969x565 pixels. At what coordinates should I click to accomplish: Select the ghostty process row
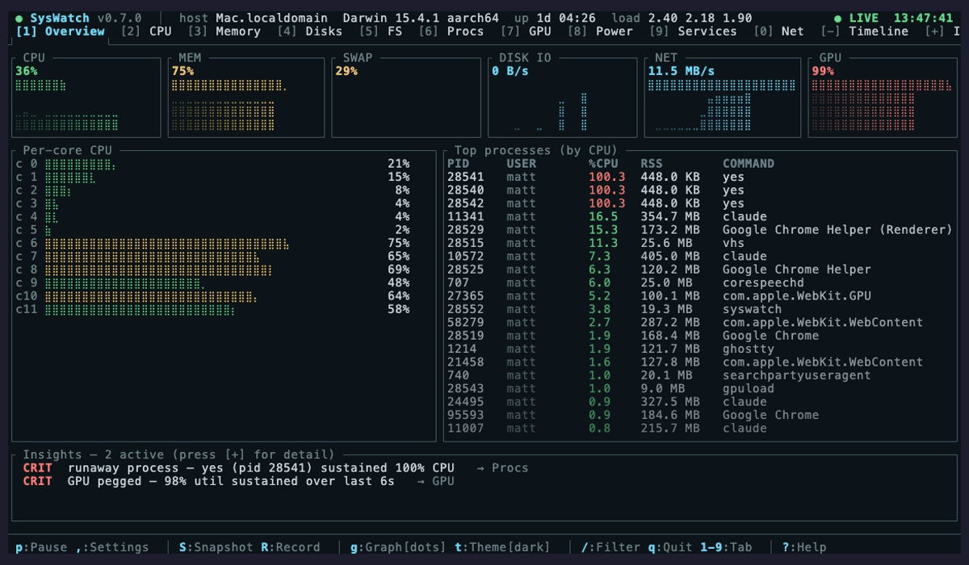click(699, 349)
